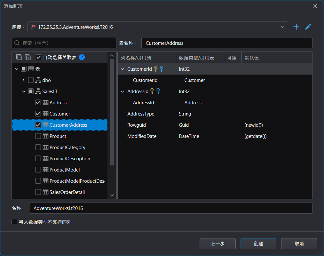Viewport: 324px width, 256px height.
Task: Click the table icon beside SalesOrderDetail
Action: 45,192
